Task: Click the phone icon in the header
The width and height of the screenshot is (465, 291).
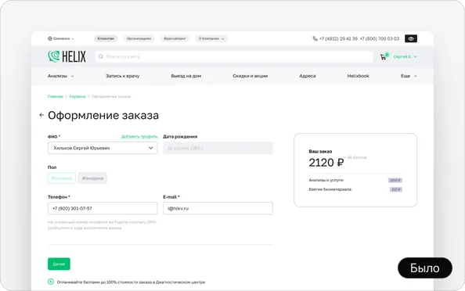Action: click(315, 38)
